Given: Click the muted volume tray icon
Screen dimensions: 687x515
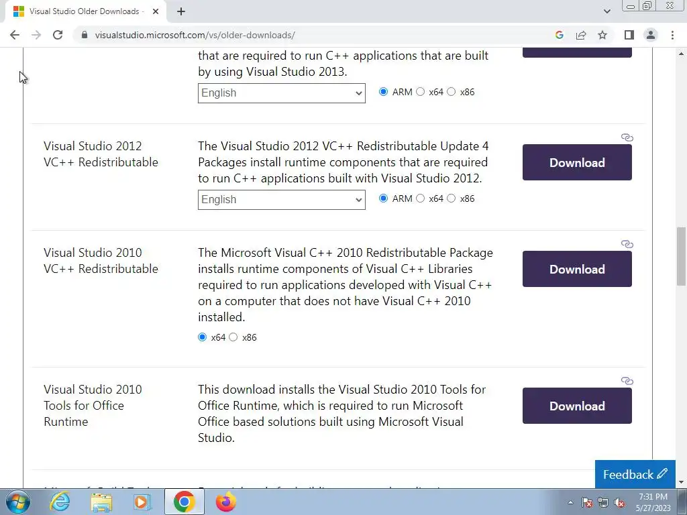Looking at the screenshot, I should [619, 502].
